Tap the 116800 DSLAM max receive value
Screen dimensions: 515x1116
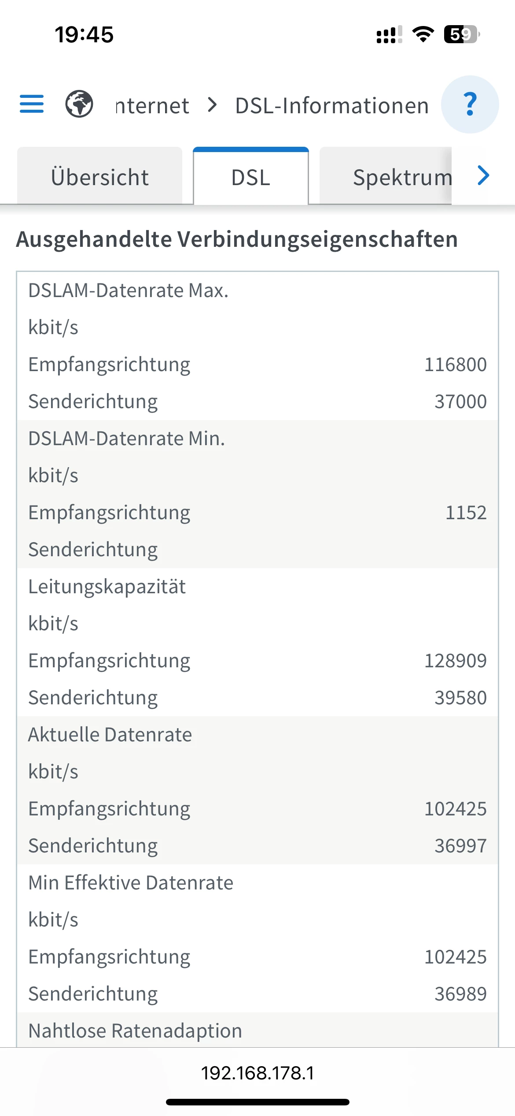coord(455,365)
